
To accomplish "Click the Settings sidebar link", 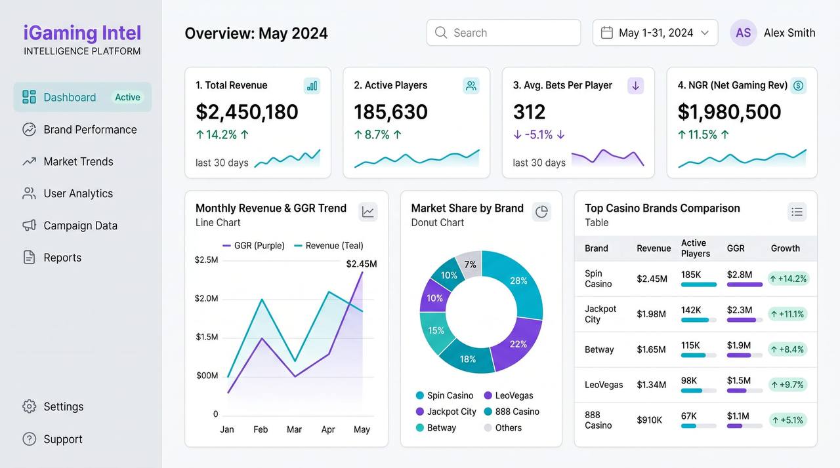I will click(x=63, y=407).
